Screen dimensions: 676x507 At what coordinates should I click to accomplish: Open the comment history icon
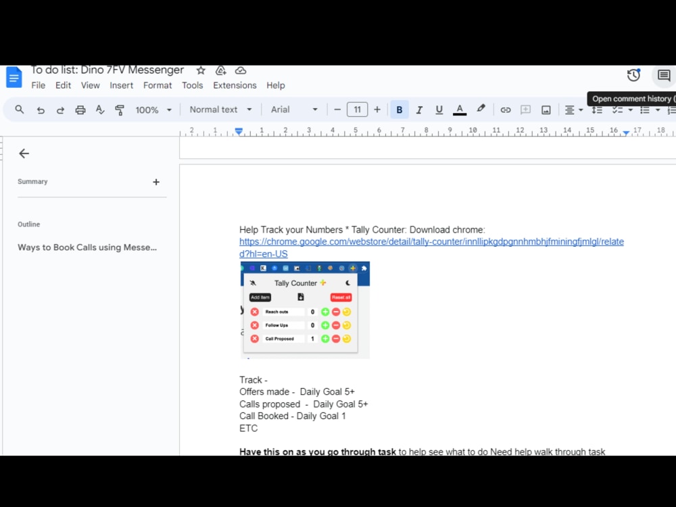pos(664,76)
